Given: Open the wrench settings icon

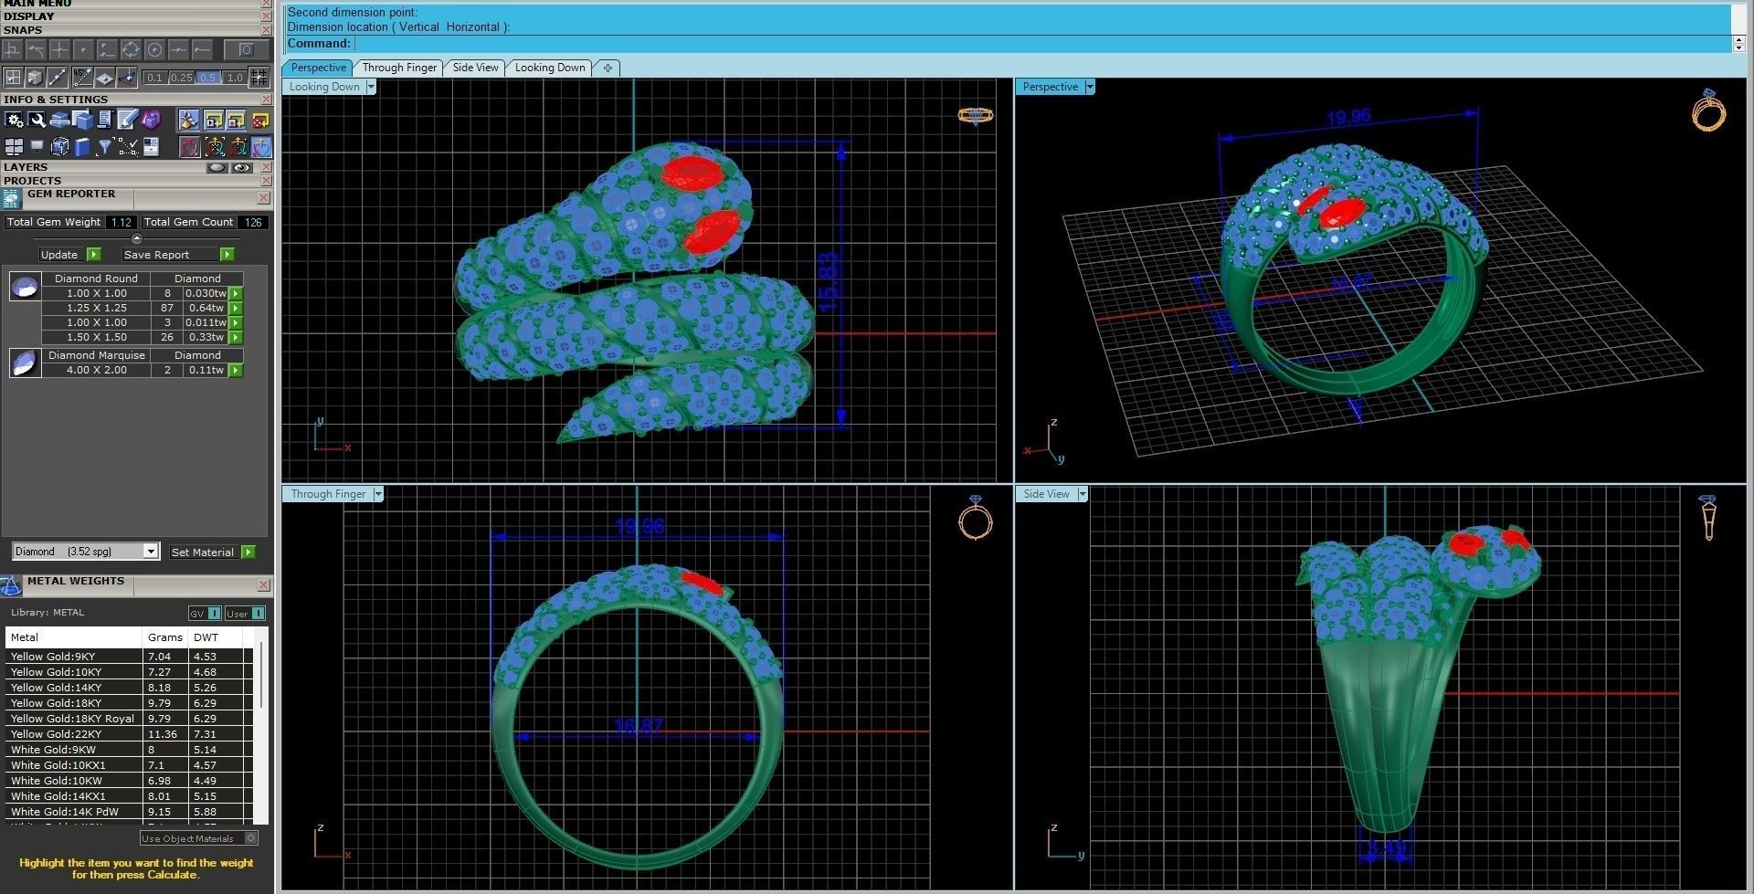Looking at the screenshot, I should 37,120.
